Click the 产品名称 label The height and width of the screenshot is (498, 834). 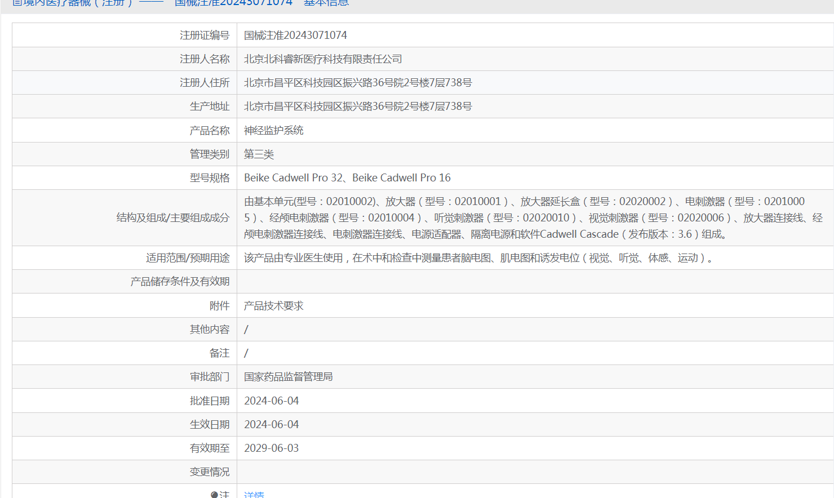coord(210,130)
